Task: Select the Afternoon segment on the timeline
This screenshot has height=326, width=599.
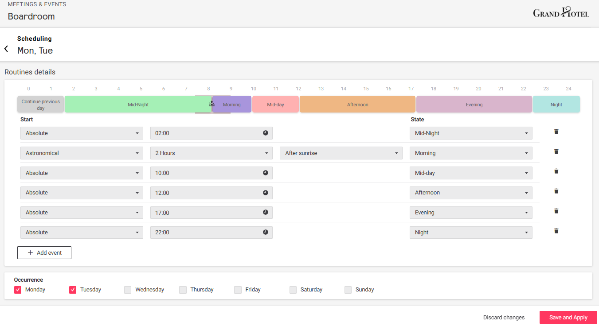Action: click(357, 104)
